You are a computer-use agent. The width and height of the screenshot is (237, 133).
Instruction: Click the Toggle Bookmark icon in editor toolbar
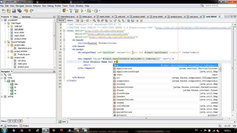pos(123,21)
